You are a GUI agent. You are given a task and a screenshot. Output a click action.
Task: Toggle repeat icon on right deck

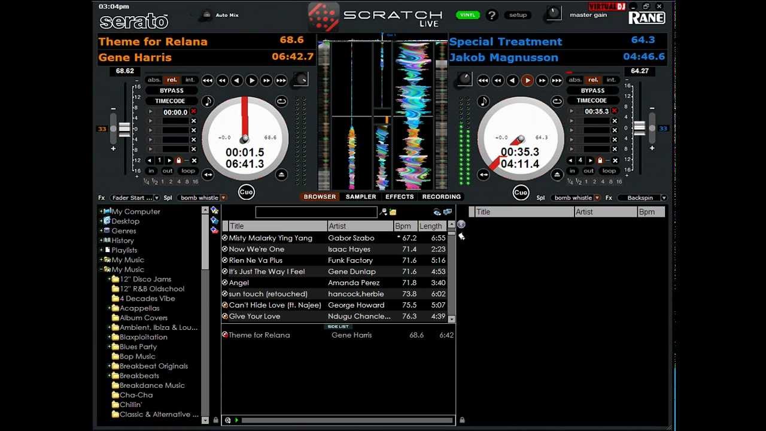point(557,101)
